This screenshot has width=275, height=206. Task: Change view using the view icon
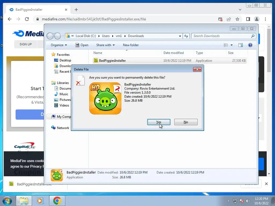226,45
